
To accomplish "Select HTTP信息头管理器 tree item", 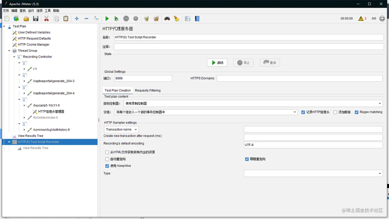I will pyautogui.click(x=51, y=111).
